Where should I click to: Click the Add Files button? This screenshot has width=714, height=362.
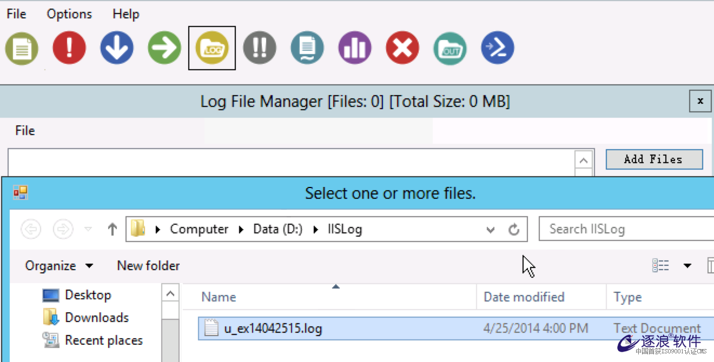(x=654, y=159)
